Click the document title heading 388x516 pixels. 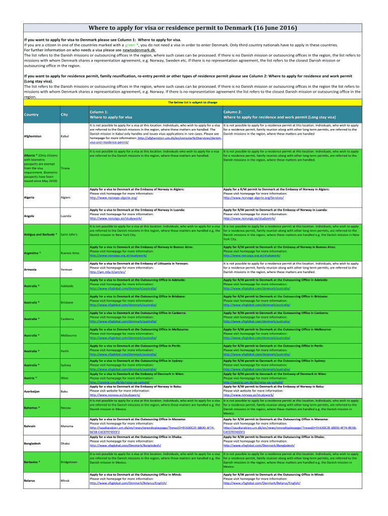(193, 27)
